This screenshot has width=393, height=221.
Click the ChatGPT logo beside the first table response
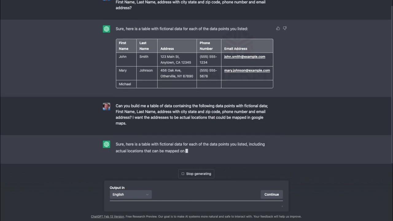click(107, 29)
